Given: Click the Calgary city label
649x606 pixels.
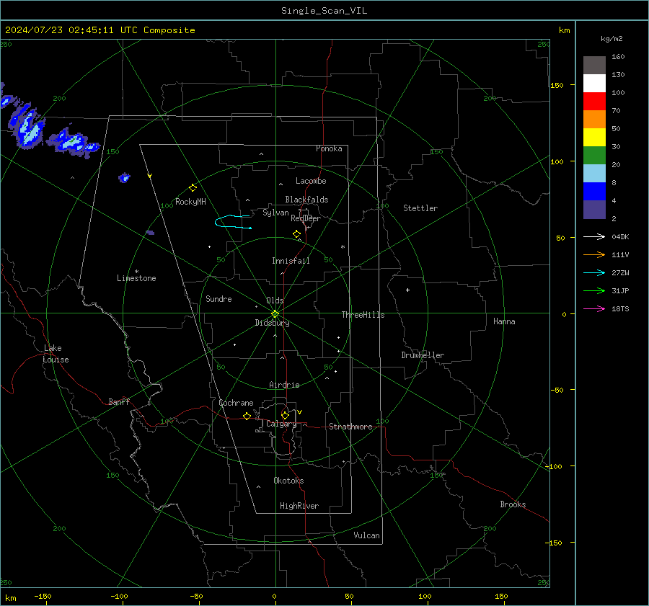Looking at the screenshot, I should pyautogui.click(x=281, y=424).
